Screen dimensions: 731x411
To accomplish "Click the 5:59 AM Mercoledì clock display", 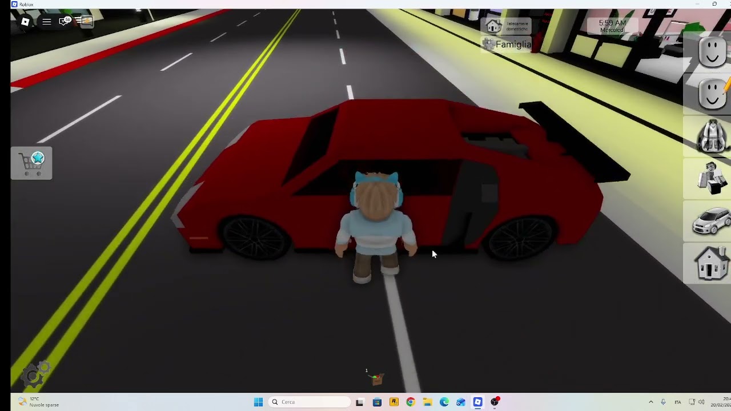I will point(612,26).
